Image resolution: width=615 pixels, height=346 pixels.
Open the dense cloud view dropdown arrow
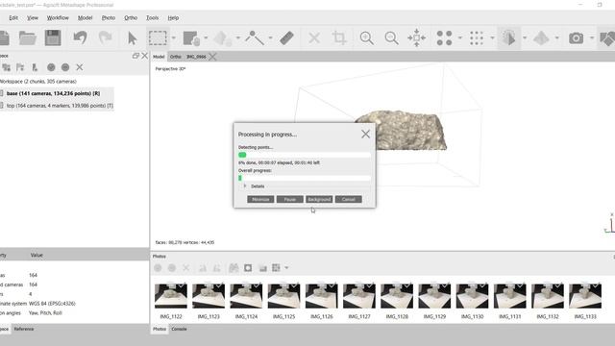(x=492, y=38)
